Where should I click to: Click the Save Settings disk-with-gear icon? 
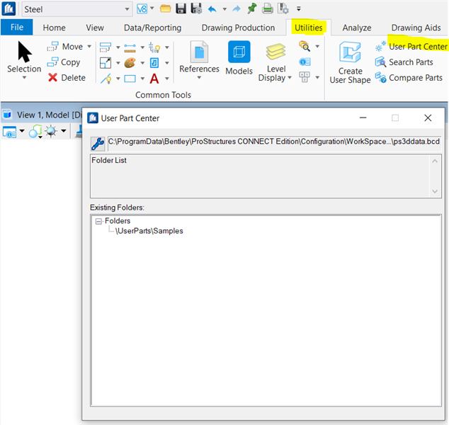[196, 8]
